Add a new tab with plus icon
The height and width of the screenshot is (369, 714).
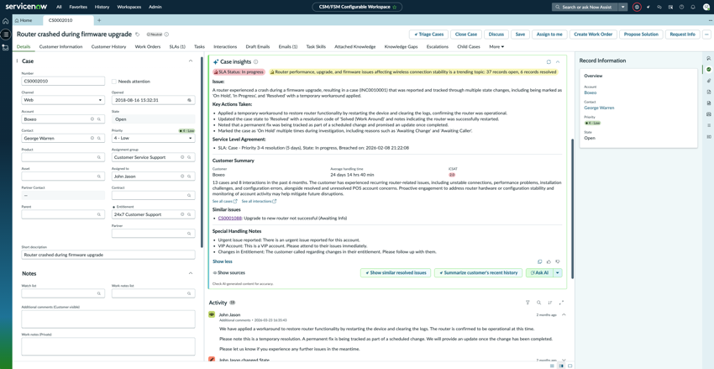point(99,20)
